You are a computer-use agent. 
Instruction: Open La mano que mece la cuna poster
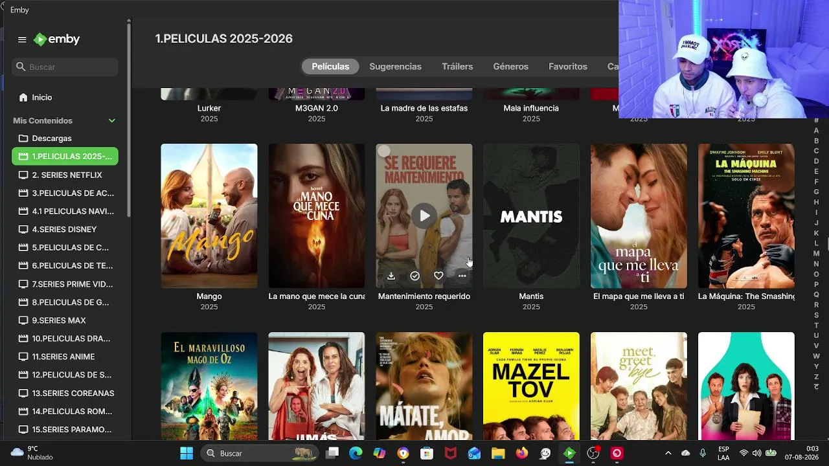click(317, 216)
